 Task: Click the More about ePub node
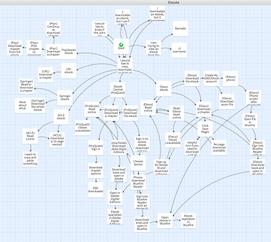click(23, 106)
